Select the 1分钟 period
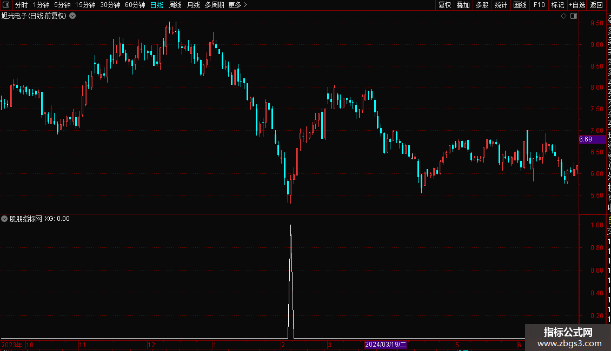This screenshot has height=351, width=611. [x=41, y=5]
